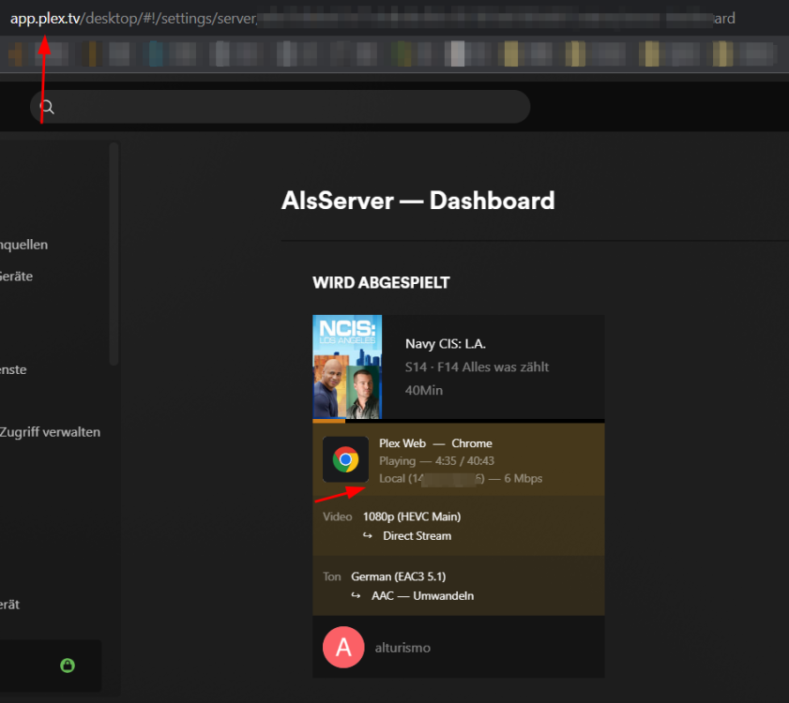Click the German (EAC3 5.1) audio value
This screenshot has width=789, height=703.
click(398, 576)
